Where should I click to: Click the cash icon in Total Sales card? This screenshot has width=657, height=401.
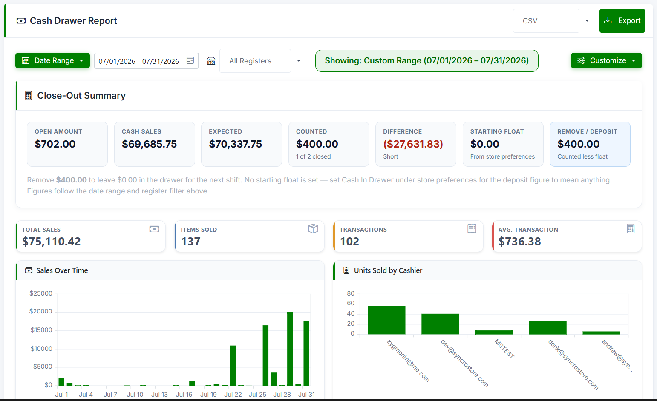click(154, 229)
